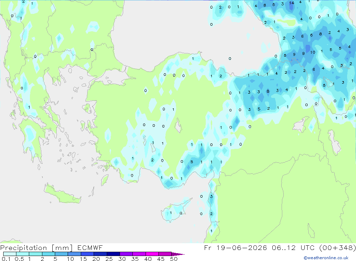Pick the 40–45 mm magenta legend swatch
This screenshot has height=261, width=356.
(152, 254)
